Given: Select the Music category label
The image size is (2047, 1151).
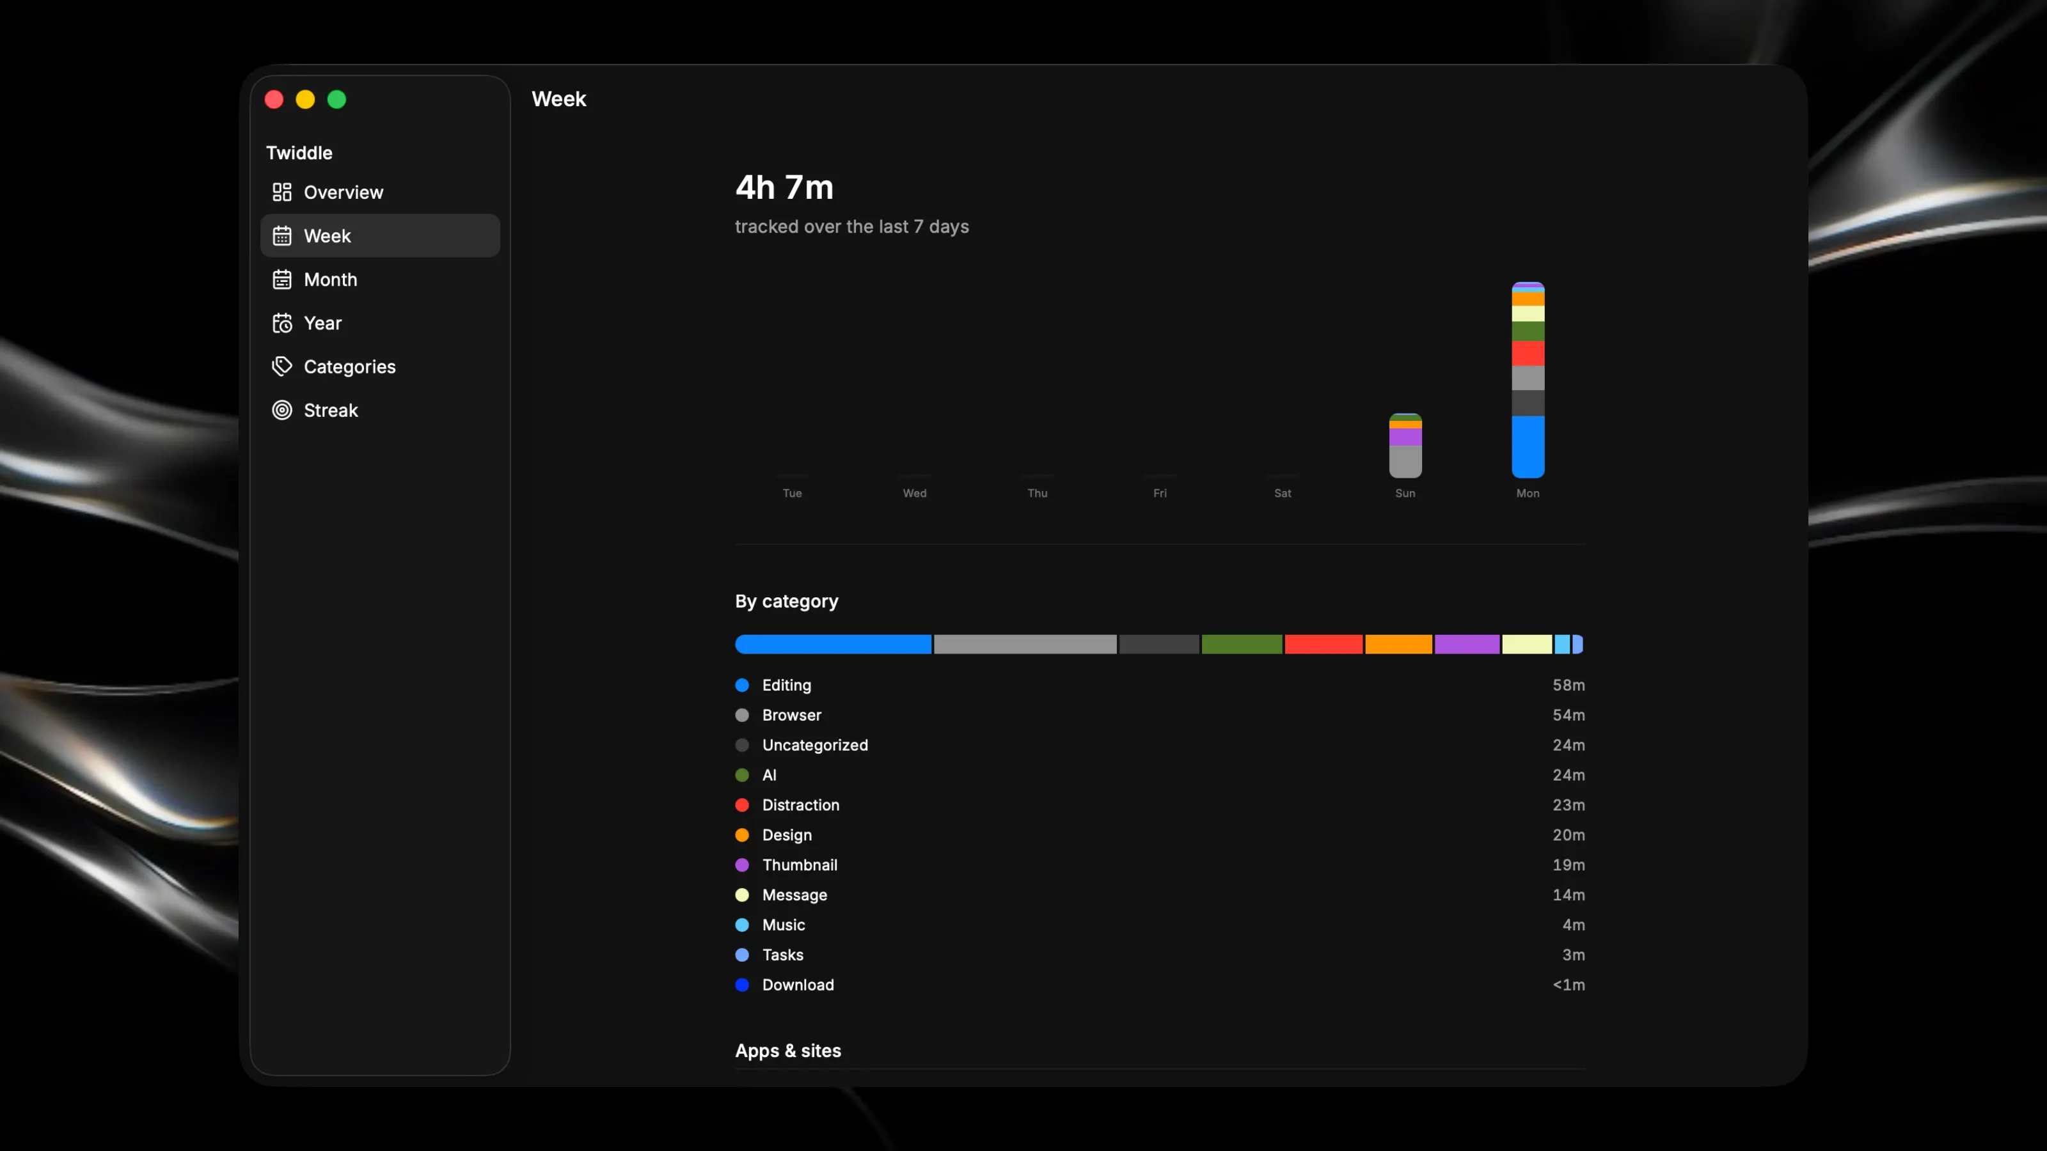Looking at the screenshot, I should click(784, 925).
